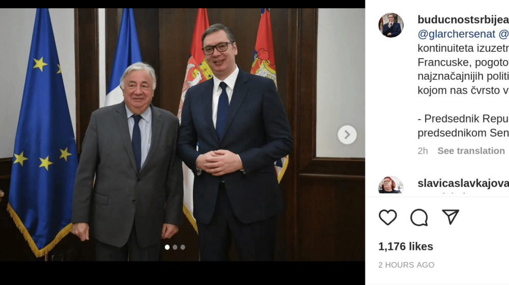Select the third carousel dot
The image size is (509, 285).
point(183,247)
